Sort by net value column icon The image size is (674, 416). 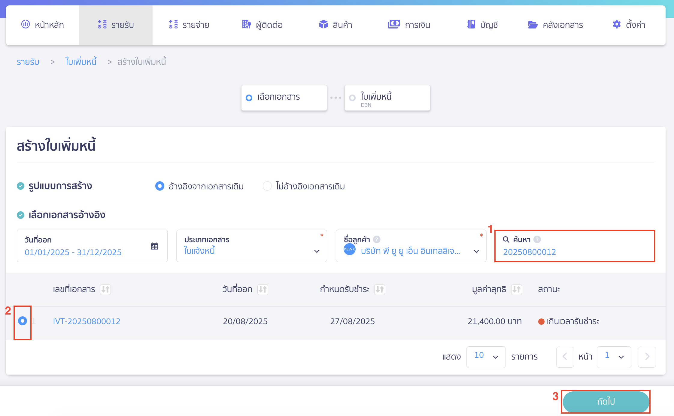pos(516,289)
